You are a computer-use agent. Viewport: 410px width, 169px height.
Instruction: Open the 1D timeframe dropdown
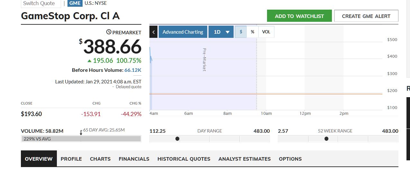(x=221, y=32)
